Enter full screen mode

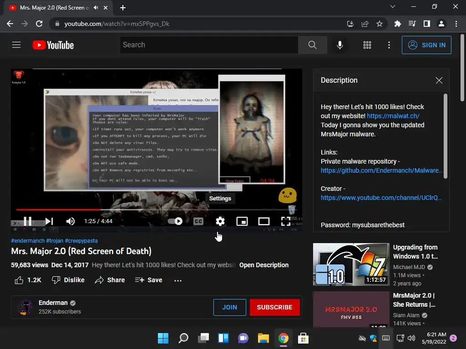point(286,221)
